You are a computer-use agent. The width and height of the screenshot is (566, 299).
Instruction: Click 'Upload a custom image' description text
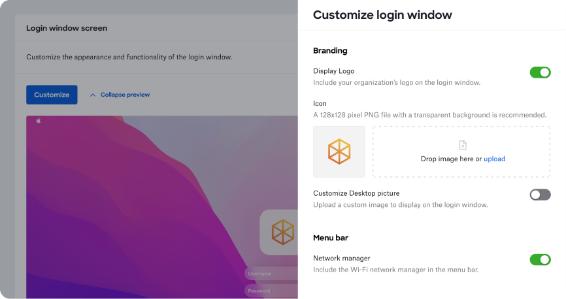point(400,205)
